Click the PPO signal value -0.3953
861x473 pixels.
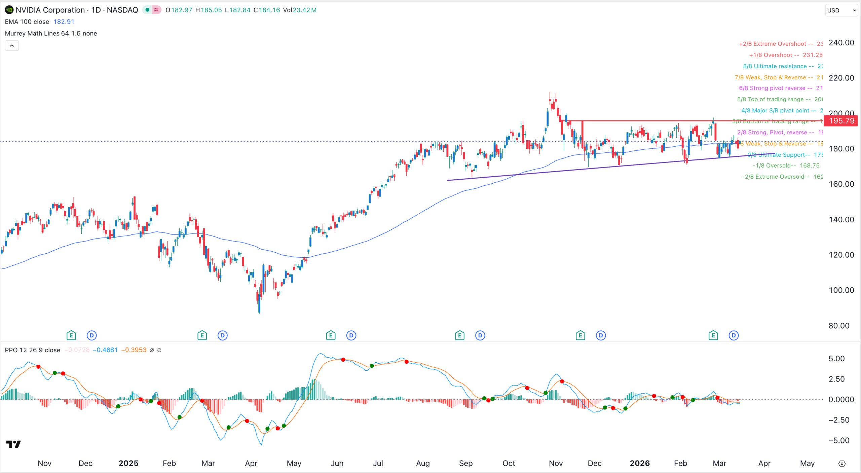134,350
